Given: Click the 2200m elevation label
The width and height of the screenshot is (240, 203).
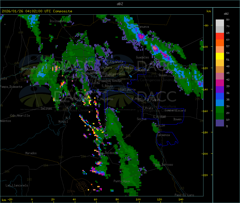Looking at the screenshot, I should click(71, 191).
